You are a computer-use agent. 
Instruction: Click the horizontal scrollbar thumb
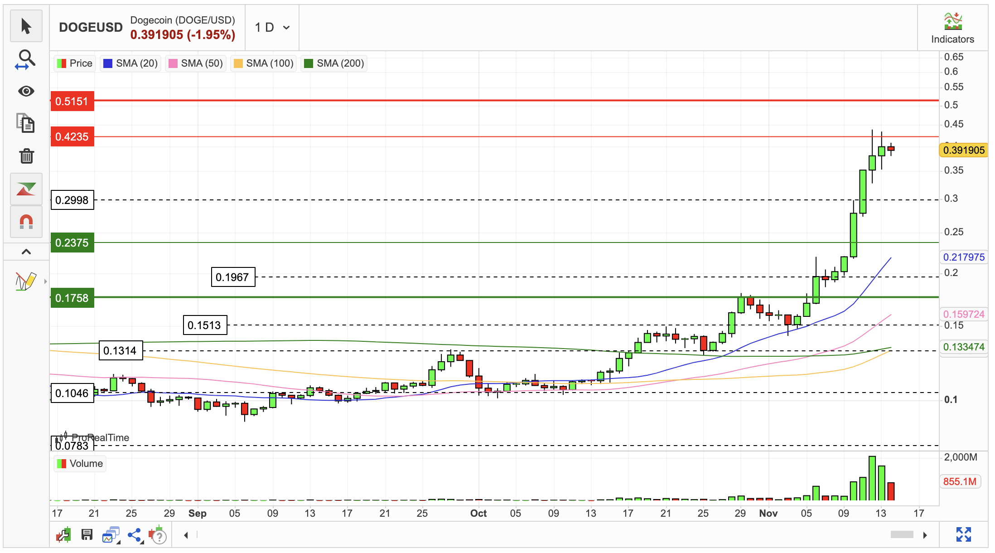coord(902,535)
